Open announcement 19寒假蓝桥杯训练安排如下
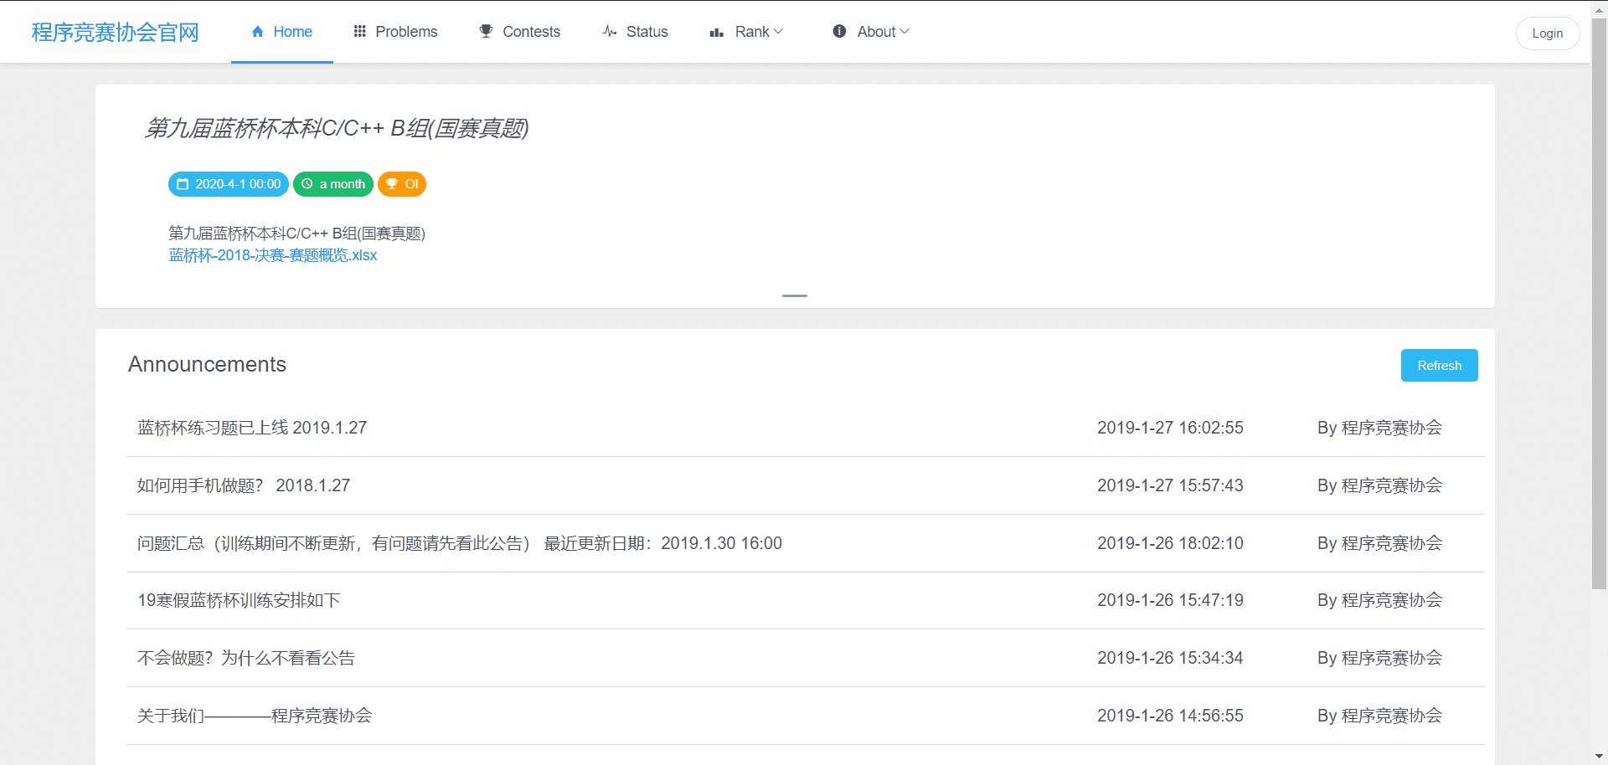 (x=239, y=600)
